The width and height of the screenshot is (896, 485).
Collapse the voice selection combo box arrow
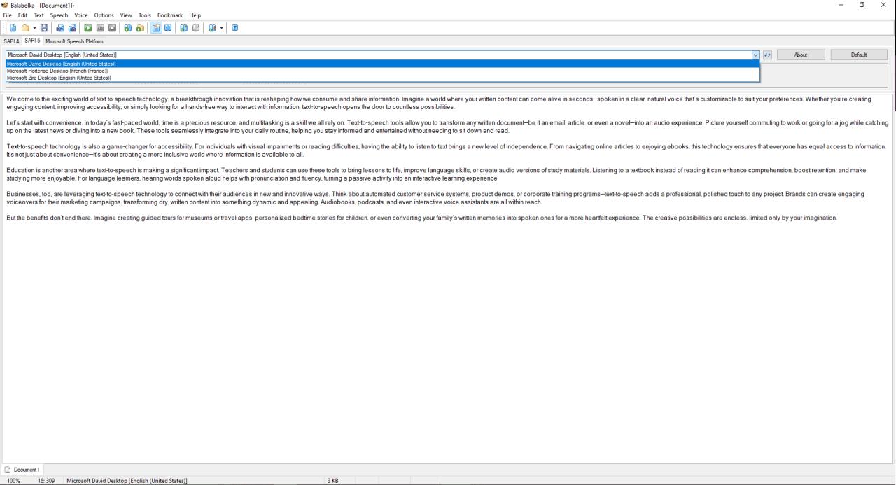[755, 55]
